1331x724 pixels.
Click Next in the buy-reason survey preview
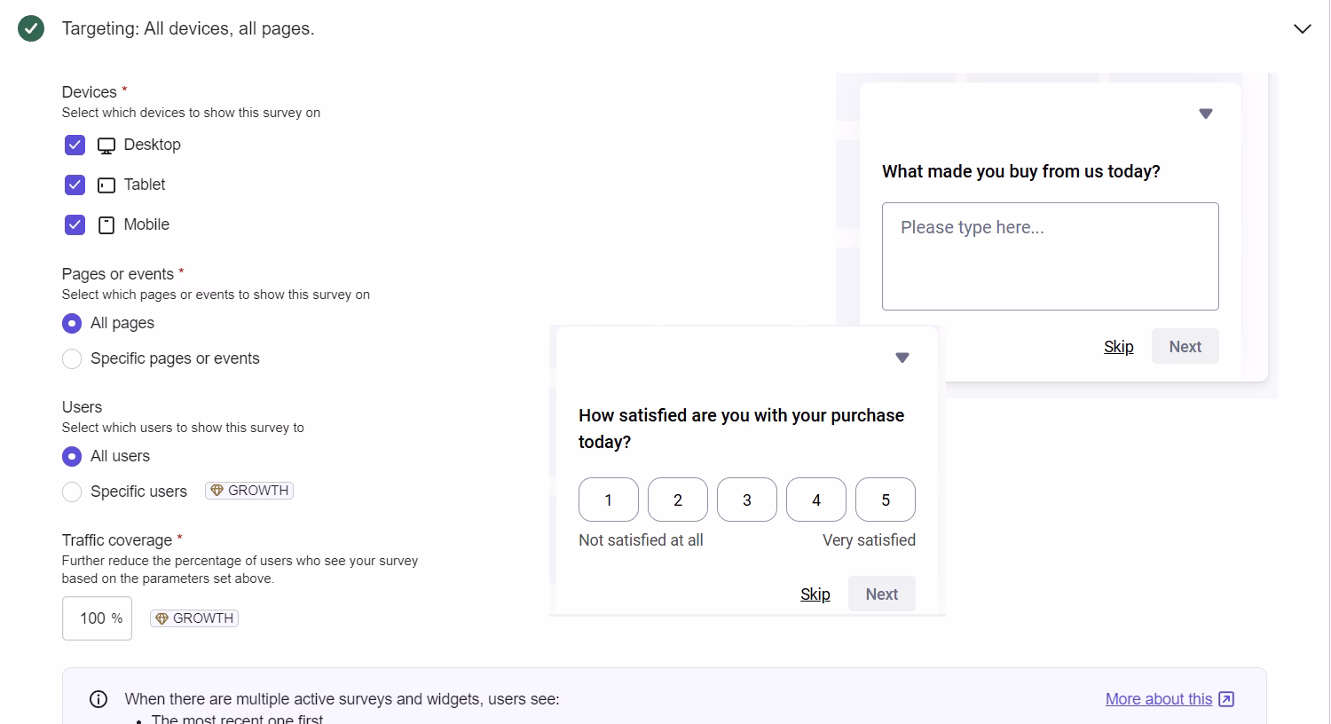[1185, 347]
